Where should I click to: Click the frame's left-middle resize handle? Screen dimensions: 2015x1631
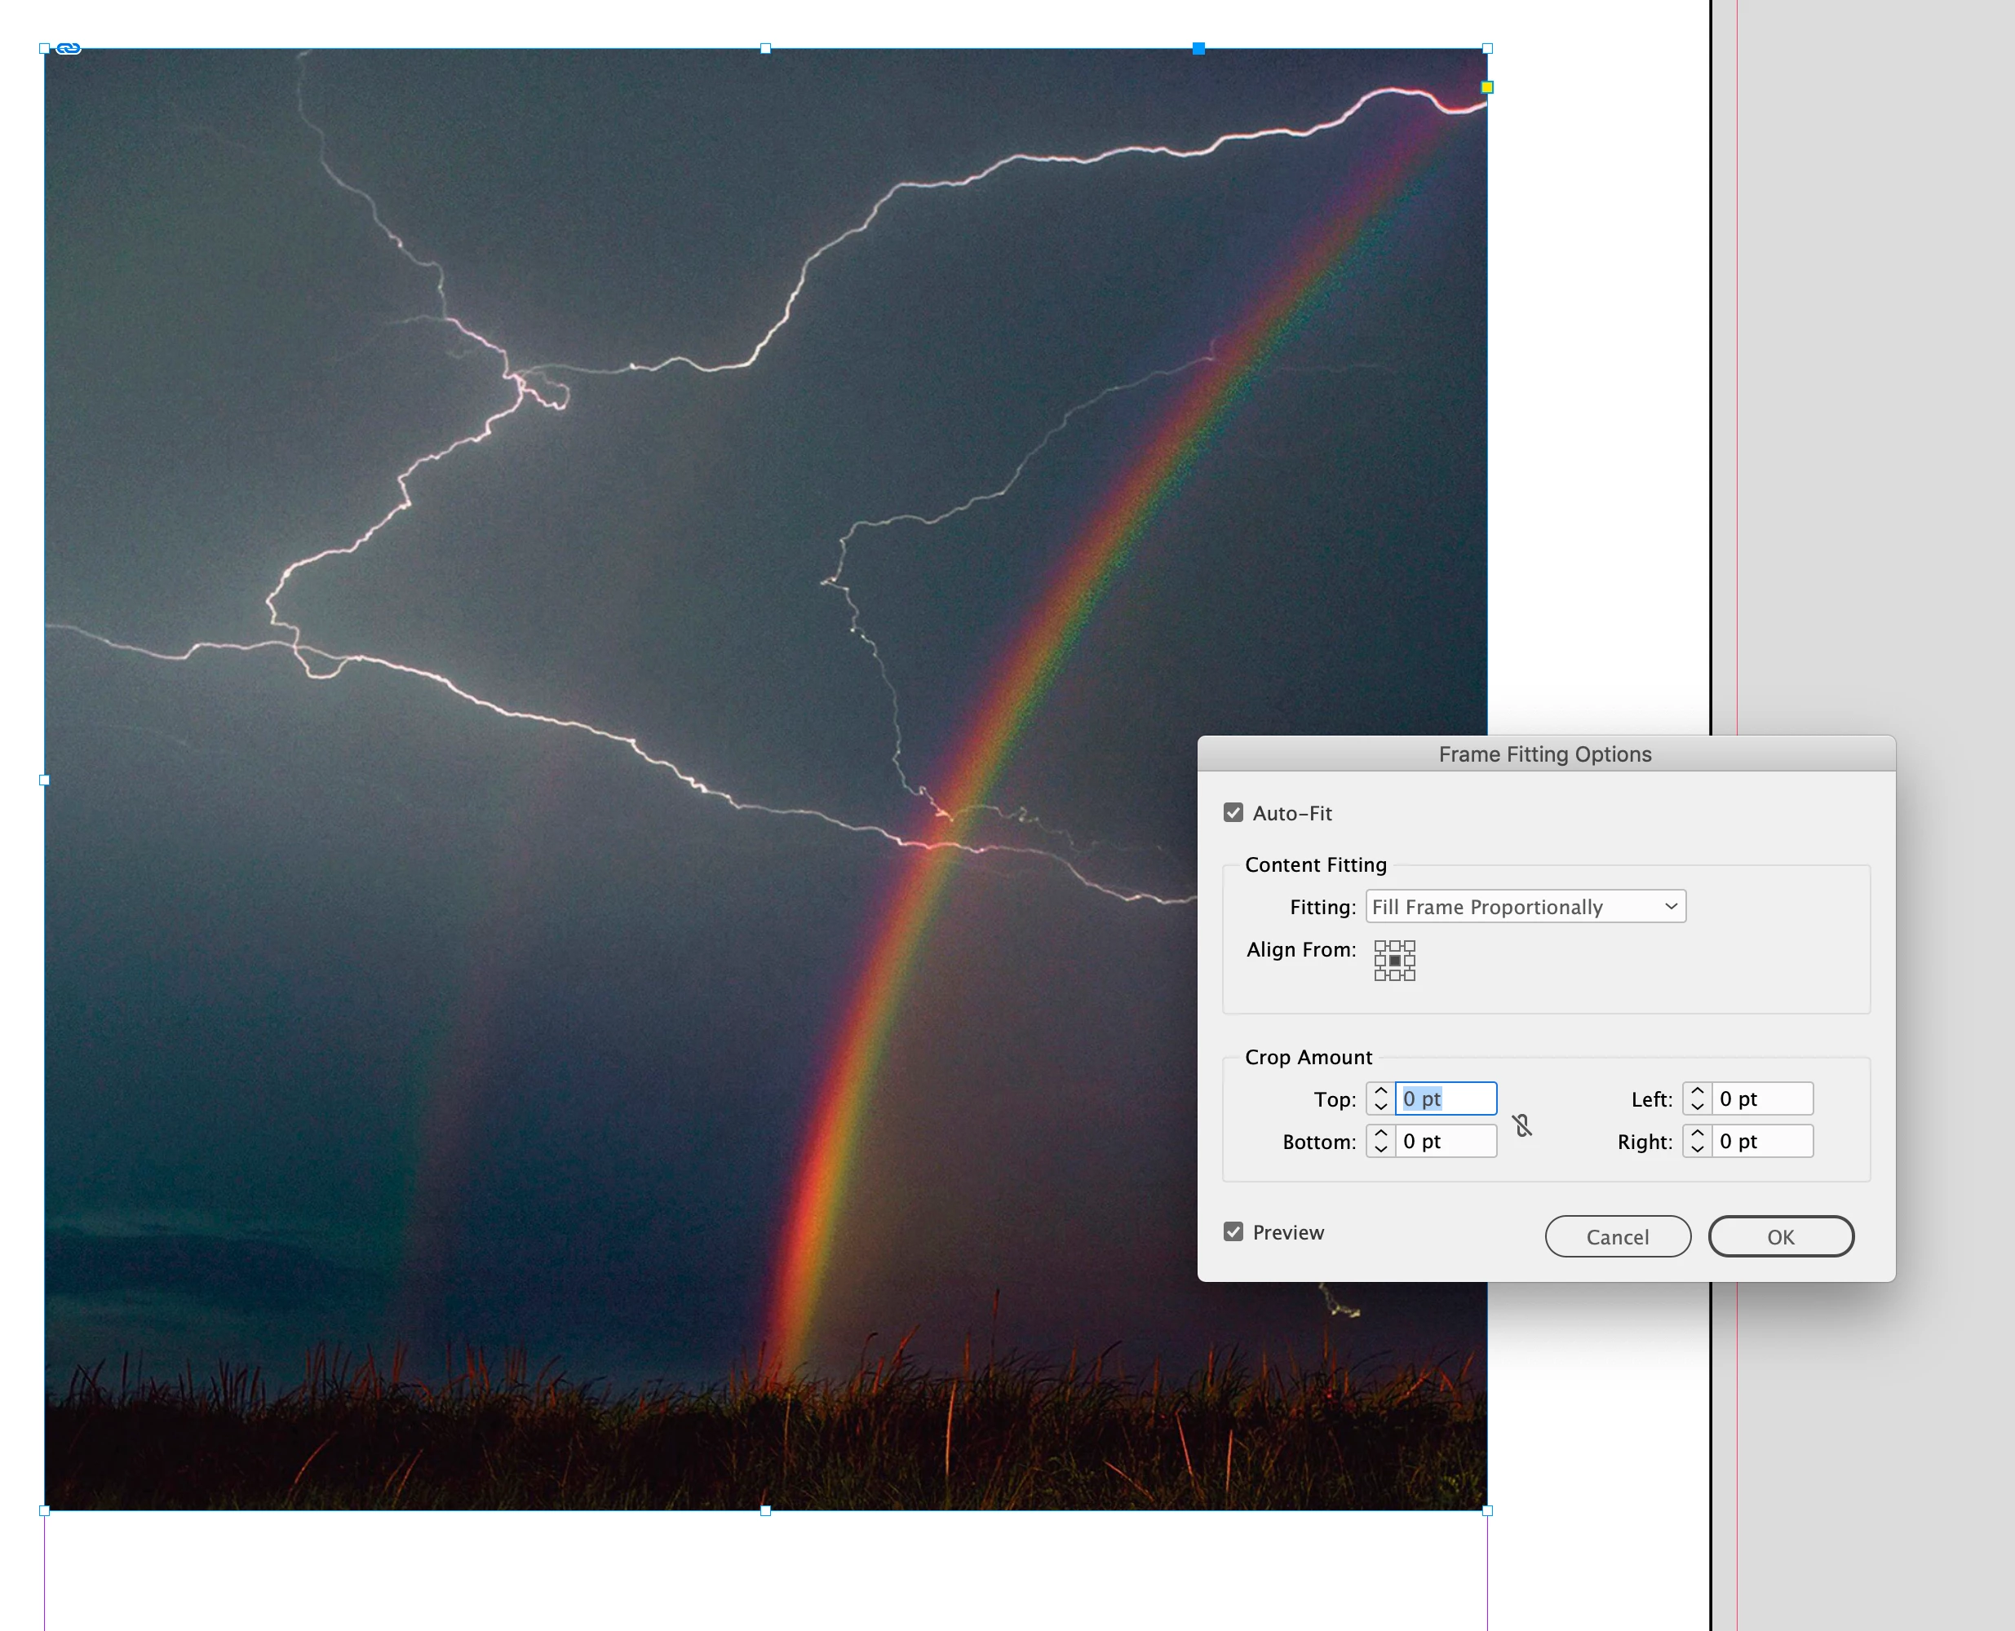[x=44, y=780]
